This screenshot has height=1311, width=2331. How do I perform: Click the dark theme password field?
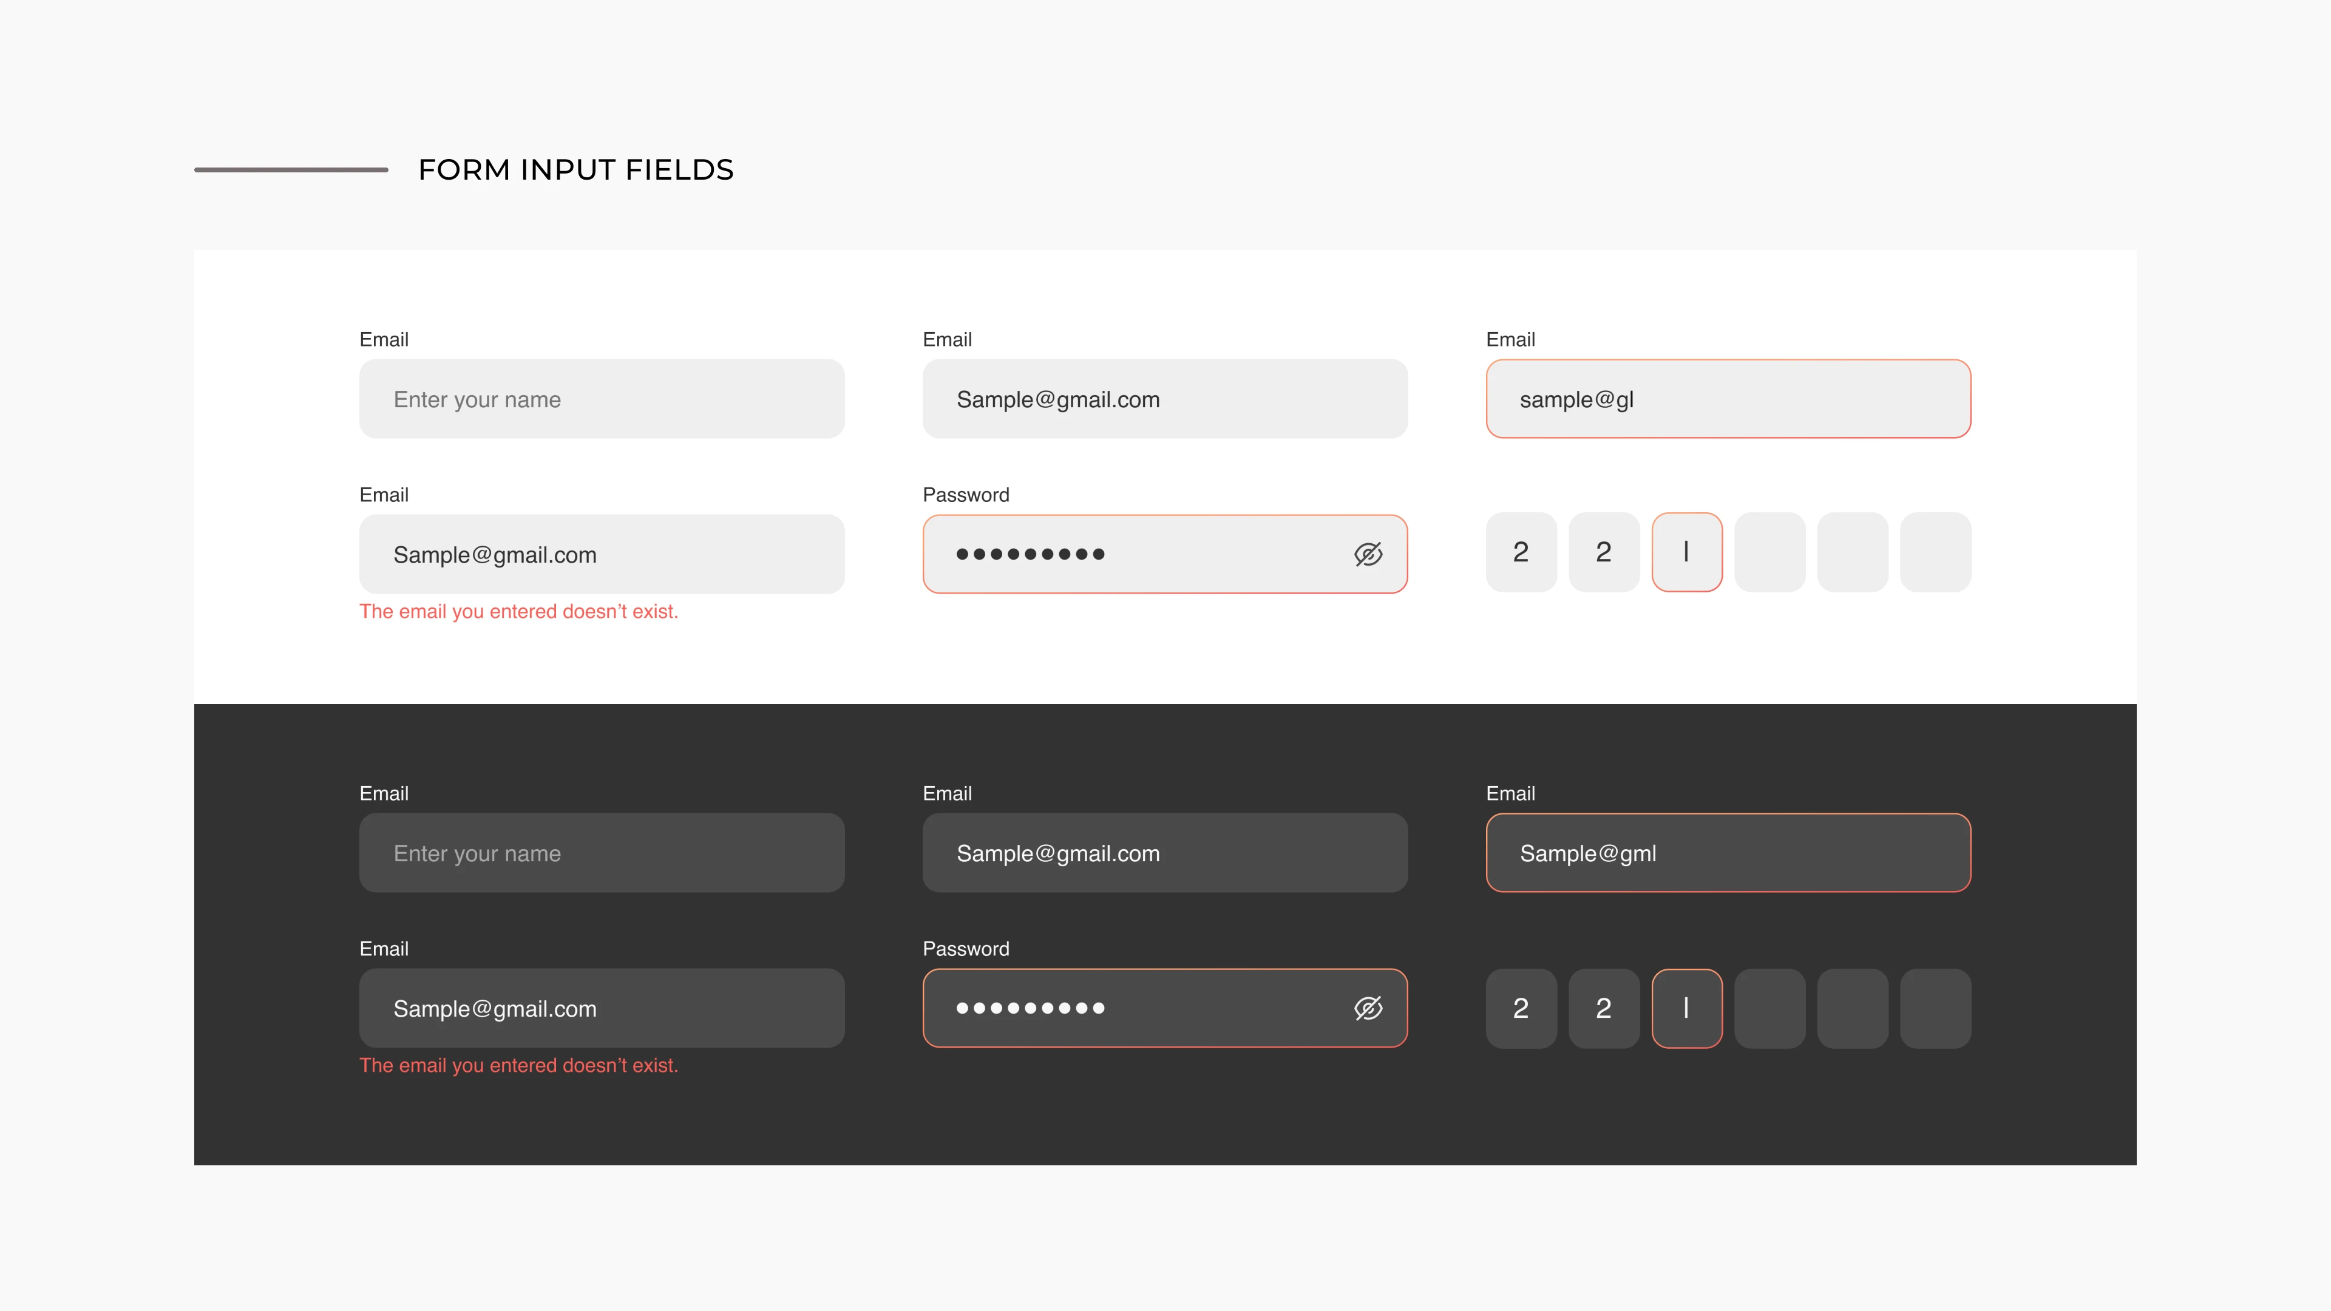click(1165, 1008)
